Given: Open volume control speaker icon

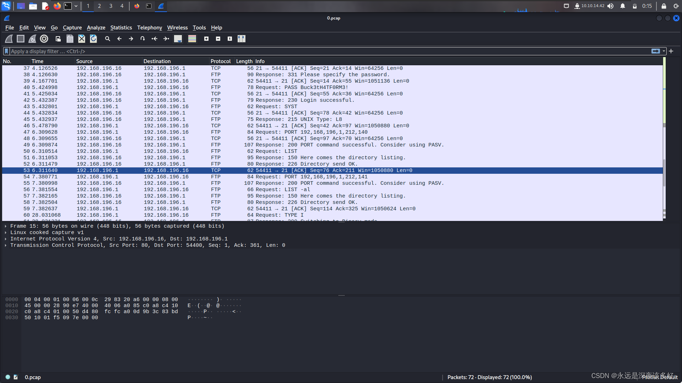Looking at the screenshot, I should [x=610, y=6].
